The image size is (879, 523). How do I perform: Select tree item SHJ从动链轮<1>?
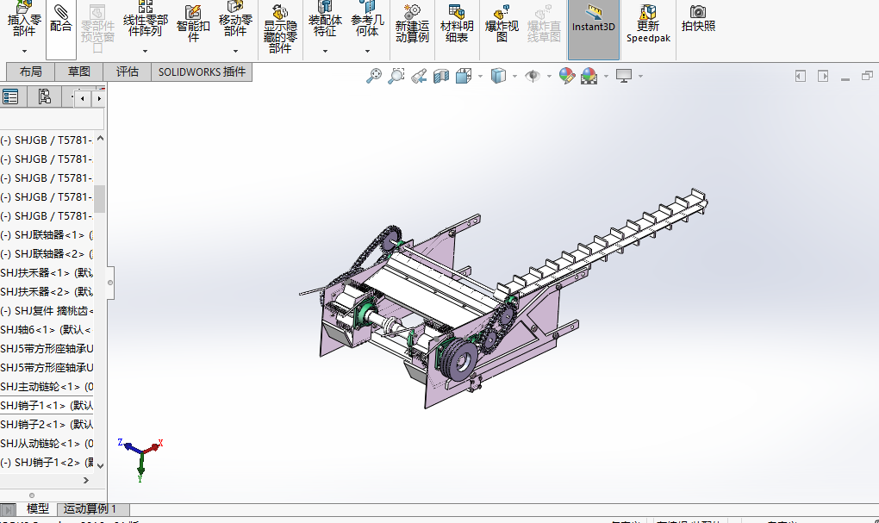[x=47, y=444]
